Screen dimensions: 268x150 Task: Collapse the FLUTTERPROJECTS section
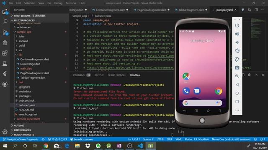[x=40, y=20]
